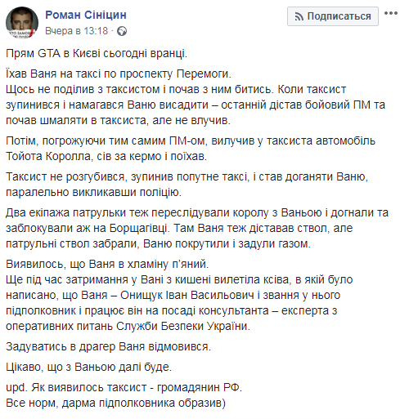Click the line 'Виявилось, що Ваня в хламіну п'яний'
Viewport: 400px width, 419px height.
[107, 264]
